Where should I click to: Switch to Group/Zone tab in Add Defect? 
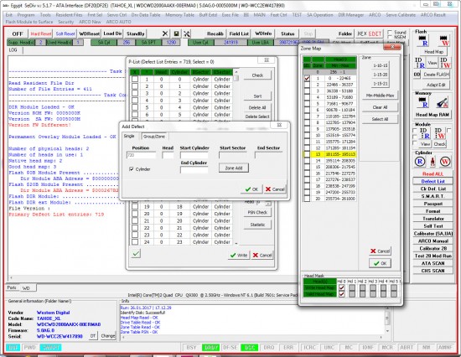click(x=155, y=136)
